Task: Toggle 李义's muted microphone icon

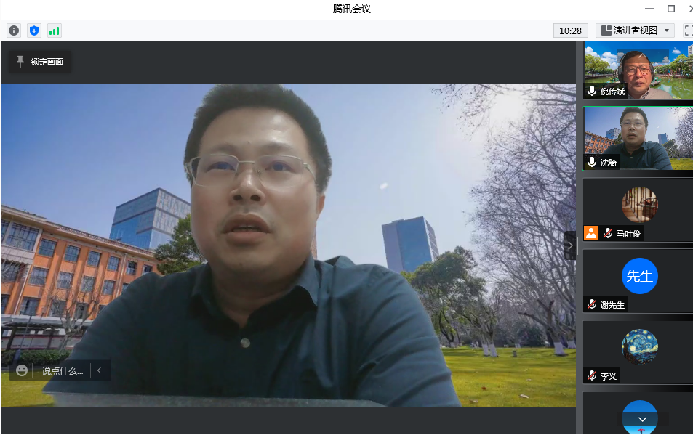Action: [593, 375]
